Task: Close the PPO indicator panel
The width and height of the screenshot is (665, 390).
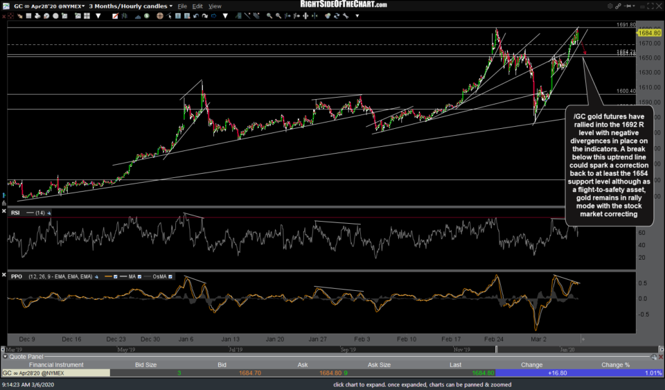Action: [6, 277]
